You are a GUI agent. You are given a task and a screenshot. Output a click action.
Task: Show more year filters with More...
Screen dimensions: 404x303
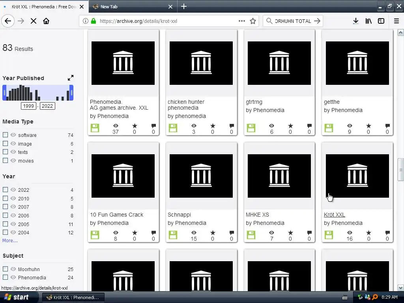(10, 240)
